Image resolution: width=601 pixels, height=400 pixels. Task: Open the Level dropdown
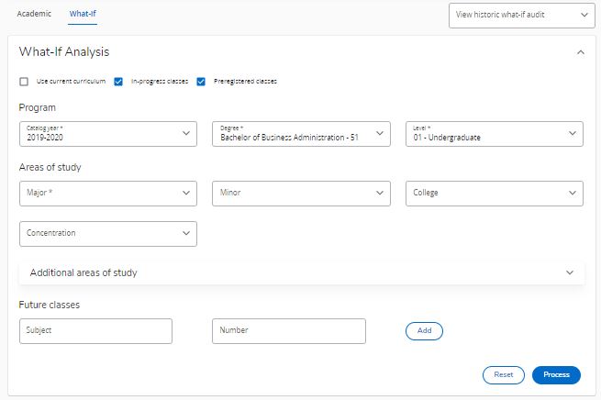click(x=494, y=134)
